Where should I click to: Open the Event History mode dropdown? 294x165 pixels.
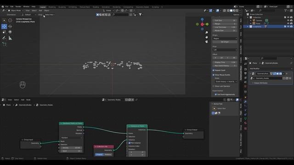click(x=226, y=82)
